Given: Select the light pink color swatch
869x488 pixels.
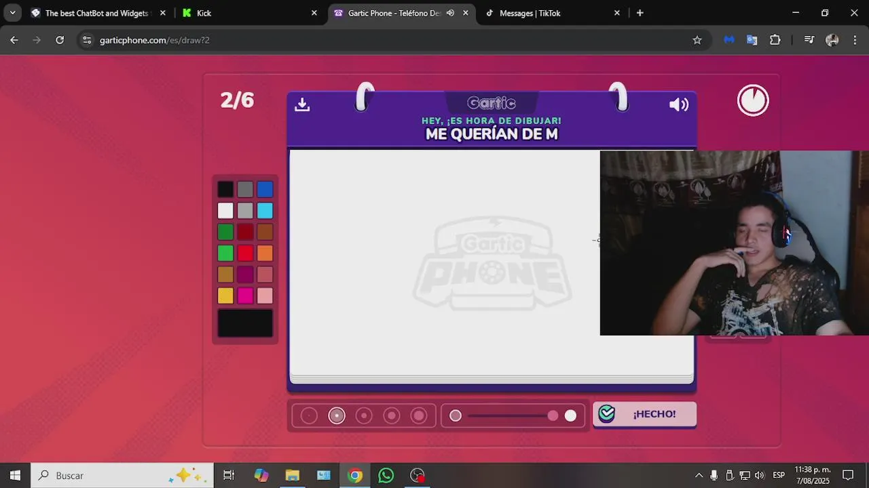Looking at the screenshot, I should coord(265,295).
